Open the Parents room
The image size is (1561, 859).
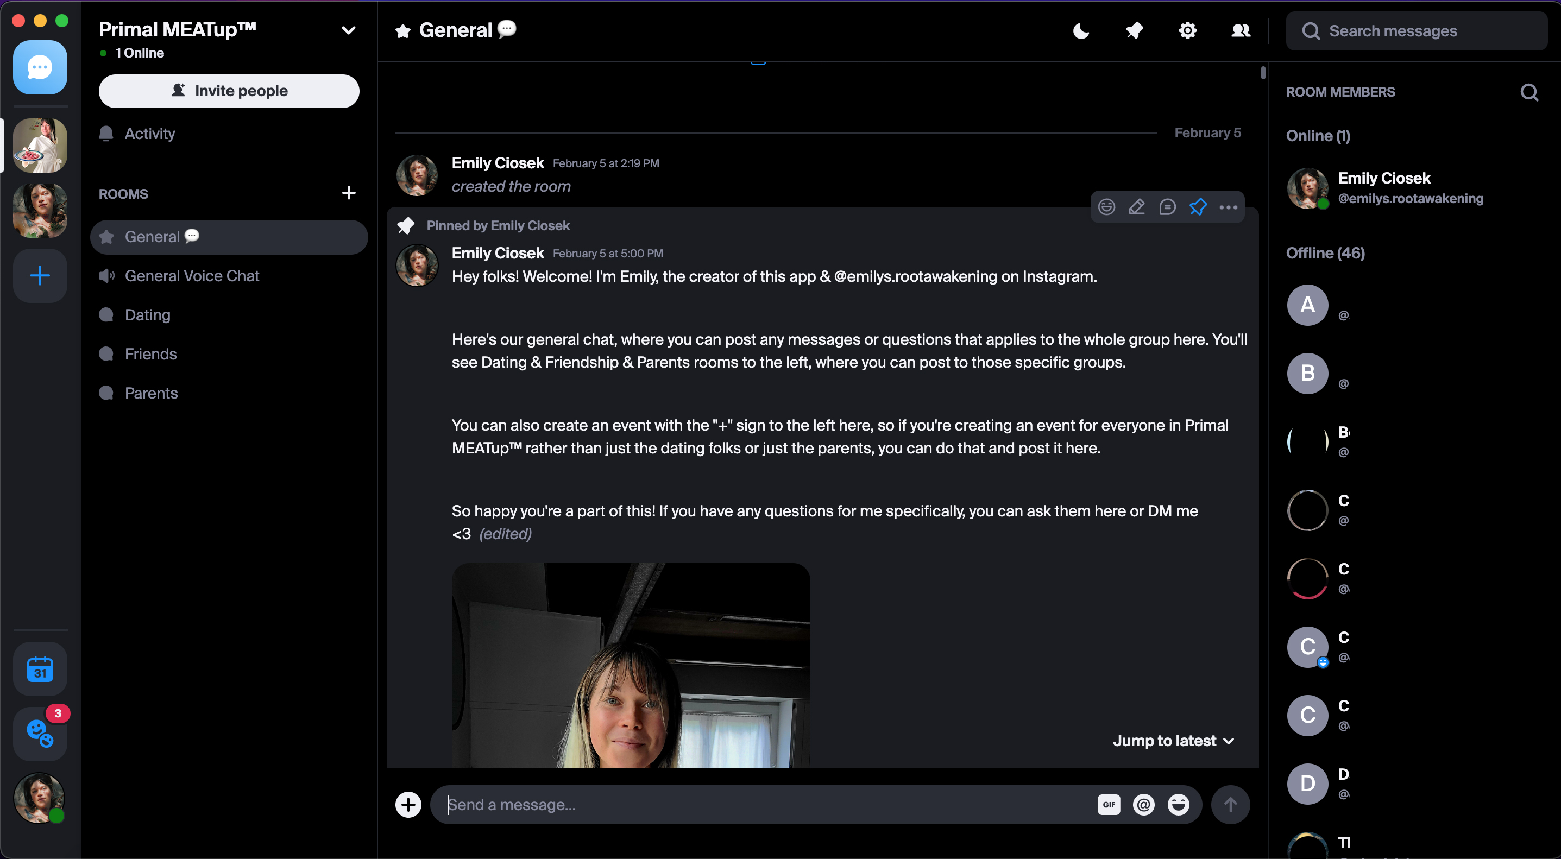pos(229,393)
